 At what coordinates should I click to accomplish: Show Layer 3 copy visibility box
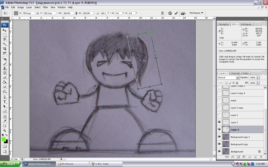point(219,108)
